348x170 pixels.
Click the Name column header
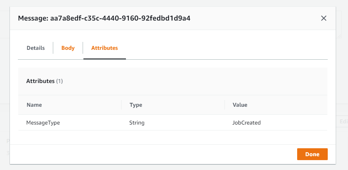coord(34,105)
